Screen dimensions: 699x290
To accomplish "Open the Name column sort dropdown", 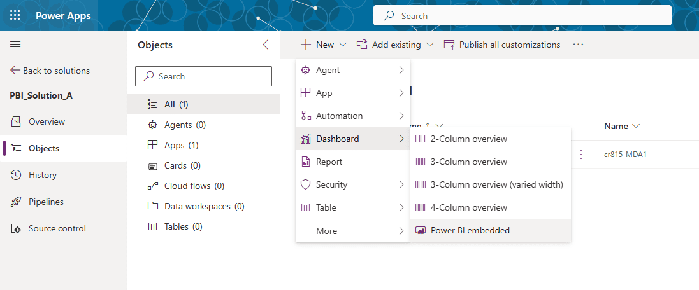I will tap(636, 127).
